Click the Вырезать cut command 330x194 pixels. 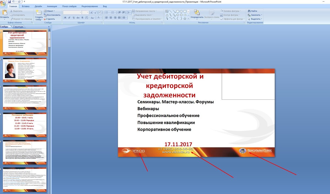(x=16, y=11)
